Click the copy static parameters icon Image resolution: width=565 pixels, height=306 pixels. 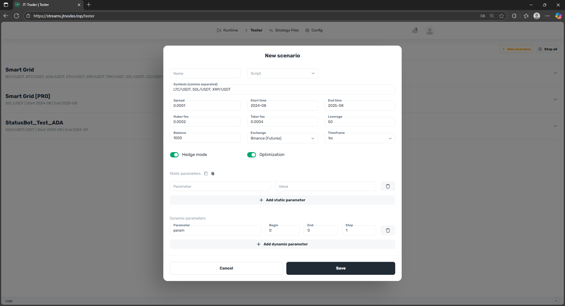206,174
